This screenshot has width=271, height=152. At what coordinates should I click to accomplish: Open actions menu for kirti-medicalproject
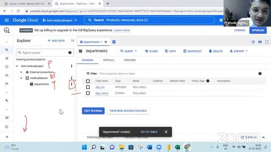(72, 66)
